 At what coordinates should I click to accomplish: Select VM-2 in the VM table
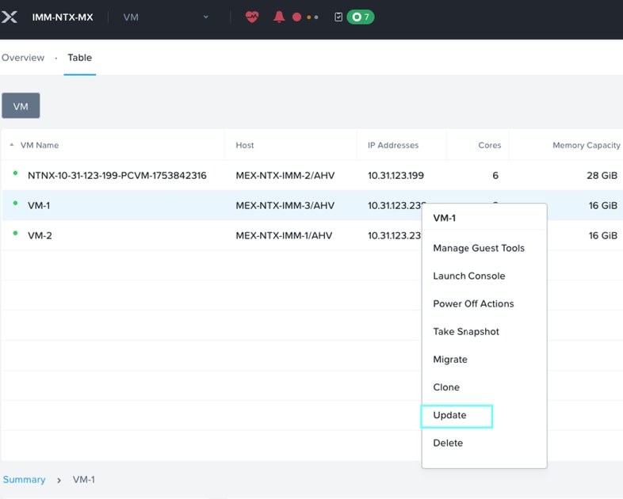(x=40, y=235)
